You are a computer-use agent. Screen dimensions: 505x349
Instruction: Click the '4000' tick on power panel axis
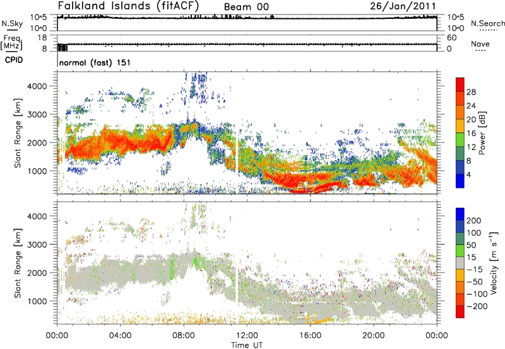(x=37, y=86)
